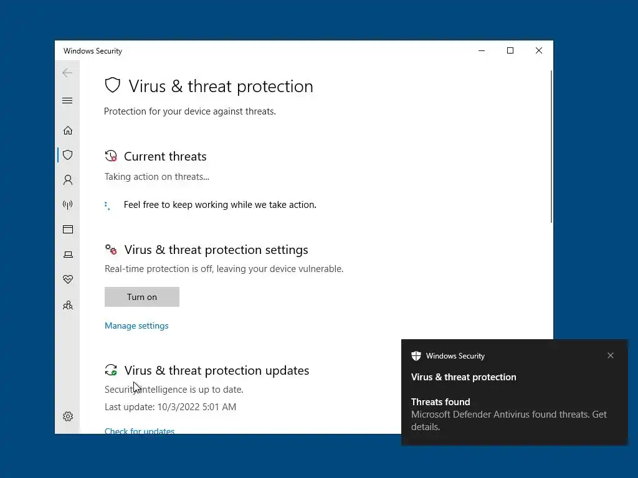Image resolution: width=638 pixels, height=478 pixels.
Task: Open Account protection person icon
Action: click(68, 180)
